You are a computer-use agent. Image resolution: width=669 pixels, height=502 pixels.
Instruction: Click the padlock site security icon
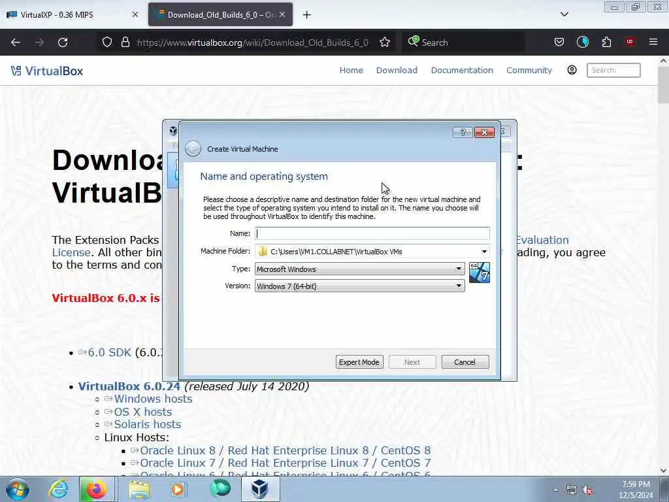(x=125, y=42)
